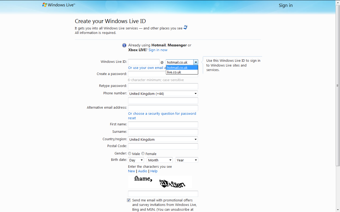Click the First name field

[163, 125]
